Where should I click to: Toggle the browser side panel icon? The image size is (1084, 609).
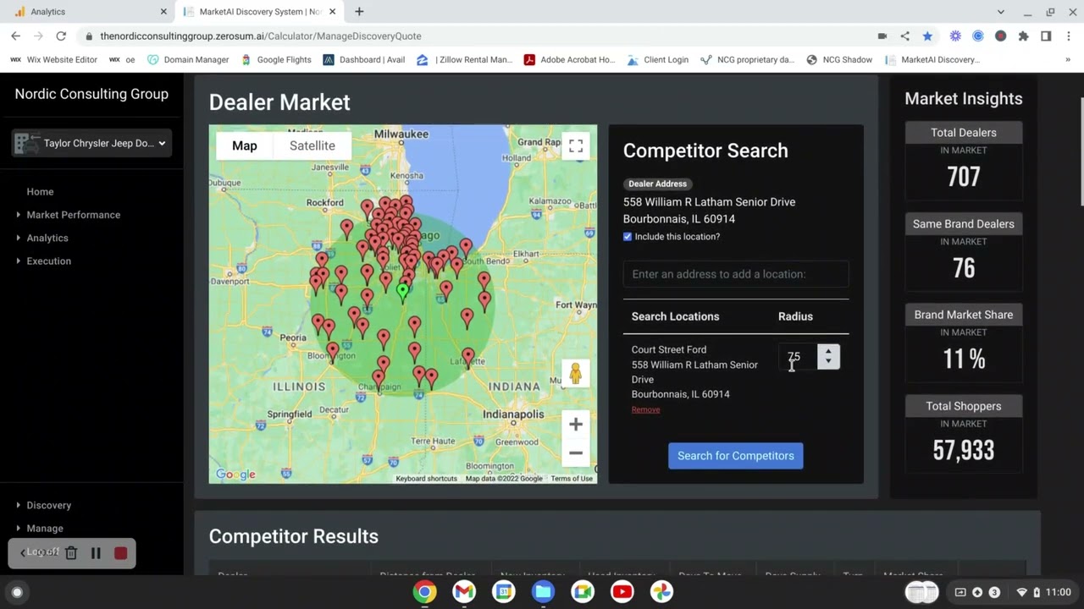1046,36
